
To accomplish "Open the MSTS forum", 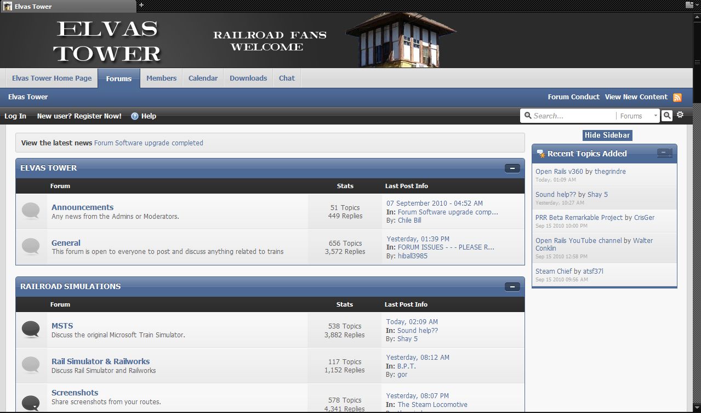I will pyautogui.click(x=62, y=326).
